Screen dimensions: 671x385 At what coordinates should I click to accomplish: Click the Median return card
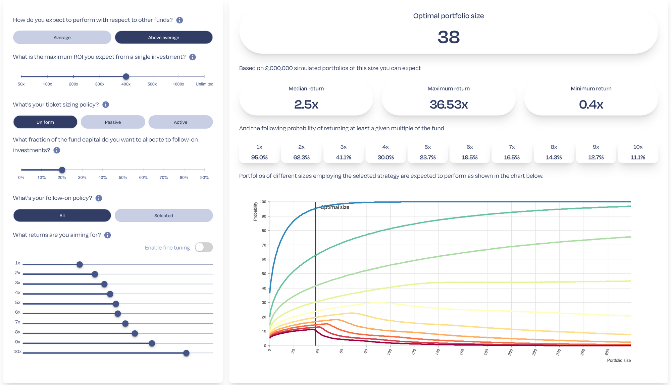pyautogui.click(x=306, y=99)
